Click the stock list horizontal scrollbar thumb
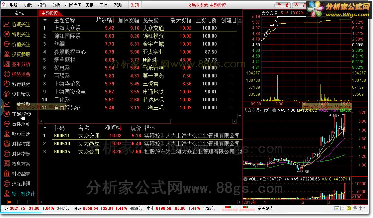The width and height of the screenshot is (373, 218). click(x=107, y=202)
